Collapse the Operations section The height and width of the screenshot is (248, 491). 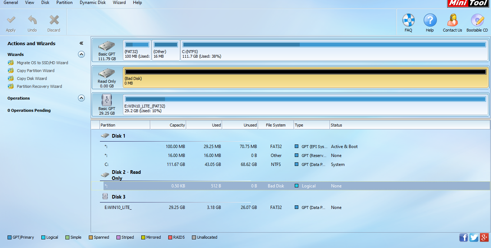point(82,98)
